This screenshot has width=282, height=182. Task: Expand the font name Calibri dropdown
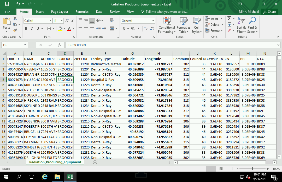pyautogui.click(x=50, y=21)
